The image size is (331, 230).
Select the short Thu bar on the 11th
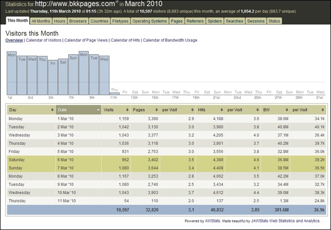pos(114,94)
